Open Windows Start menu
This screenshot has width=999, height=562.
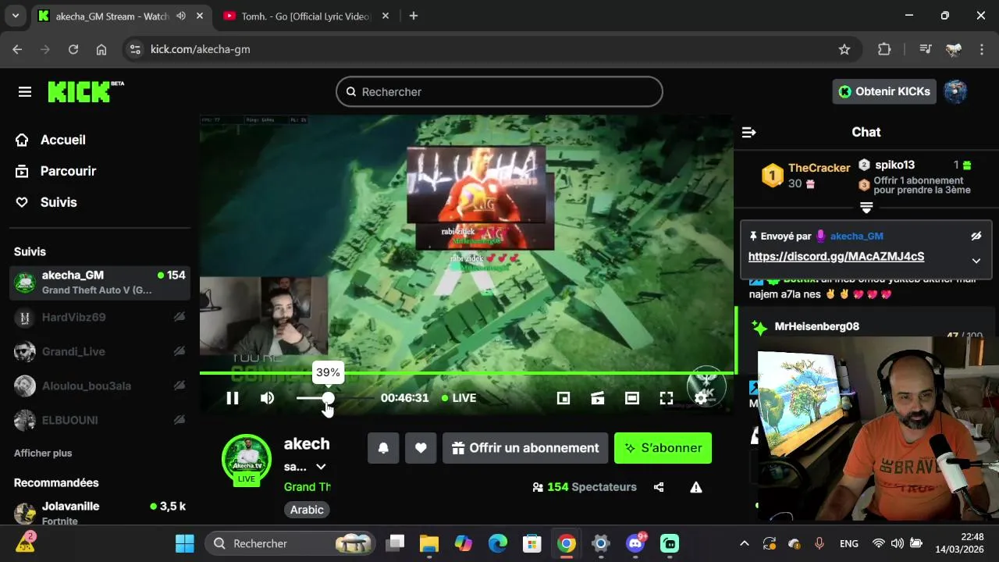tap(185, 543)
